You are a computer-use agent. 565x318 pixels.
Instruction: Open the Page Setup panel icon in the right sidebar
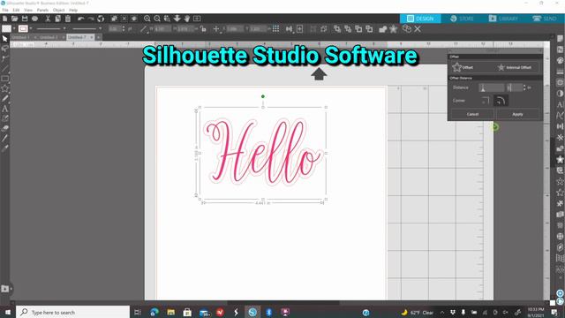click(560, 38)
